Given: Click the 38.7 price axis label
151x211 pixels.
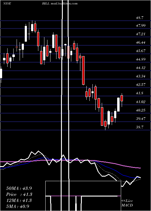Looking at the screenshot, I should coord(140,127).
